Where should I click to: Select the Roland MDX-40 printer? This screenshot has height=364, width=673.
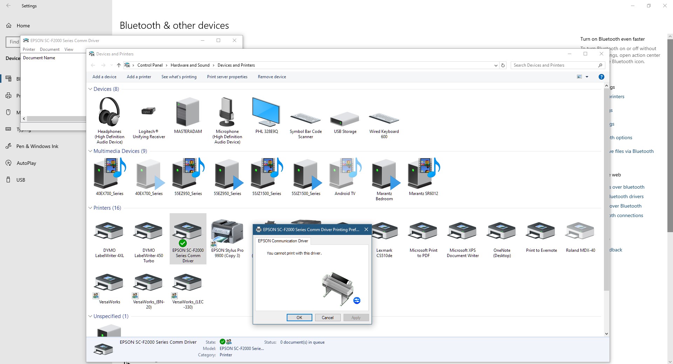coord(580,237)
